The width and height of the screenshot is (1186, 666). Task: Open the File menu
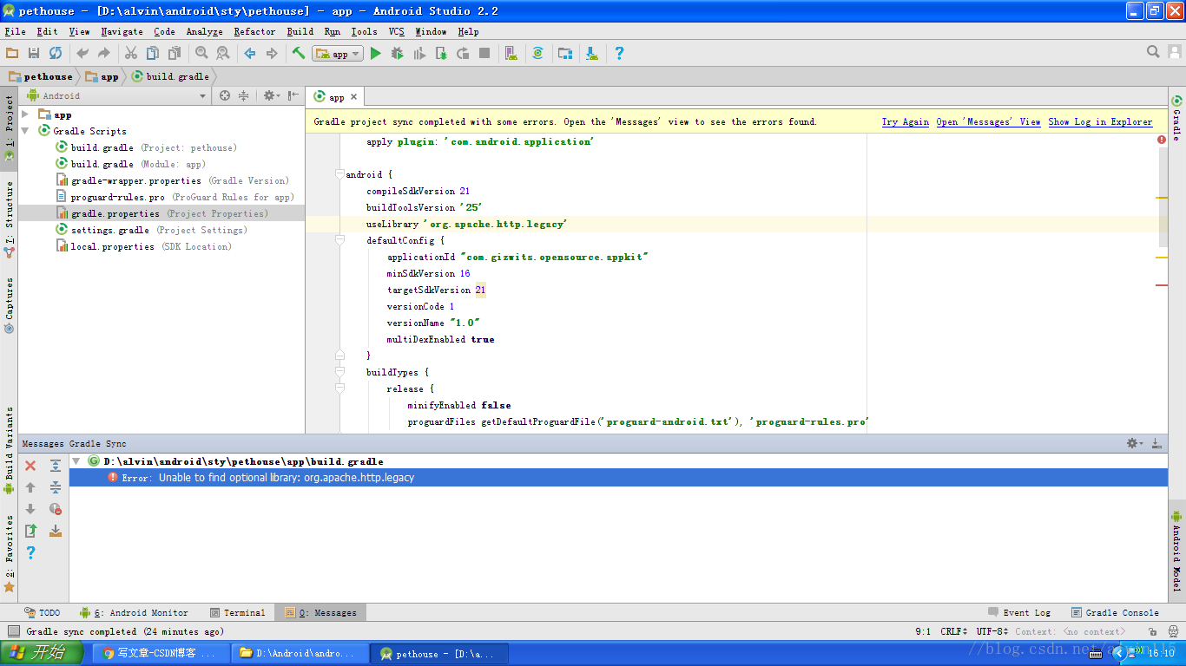(15, 31)
